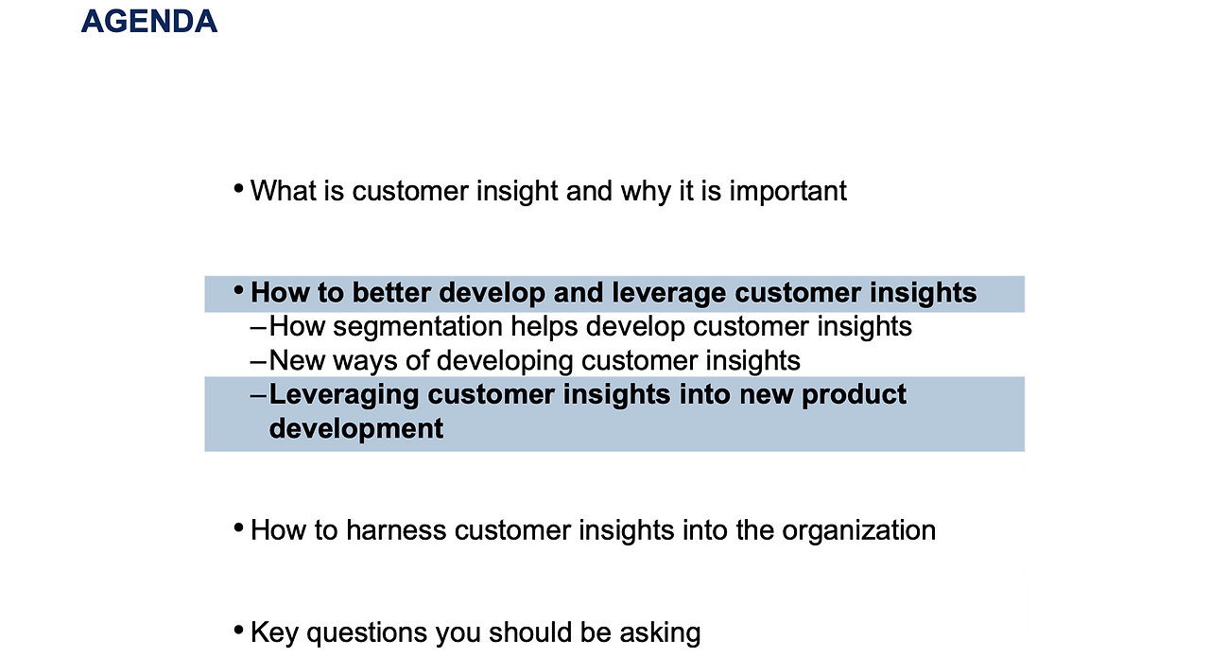Click the AGENDA slide title

(x=149, y=21)
